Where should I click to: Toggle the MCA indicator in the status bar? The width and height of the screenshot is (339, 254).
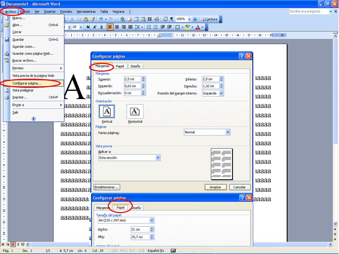tap(124, 250)
